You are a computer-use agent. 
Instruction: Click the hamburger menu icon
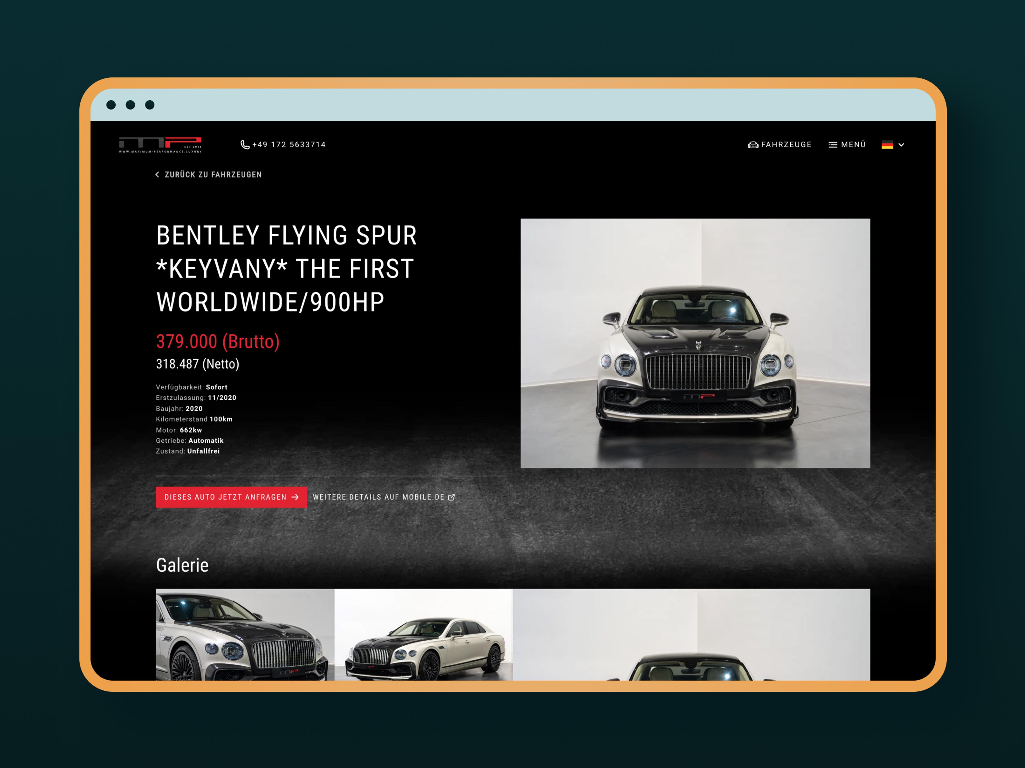tap(833, 145)
